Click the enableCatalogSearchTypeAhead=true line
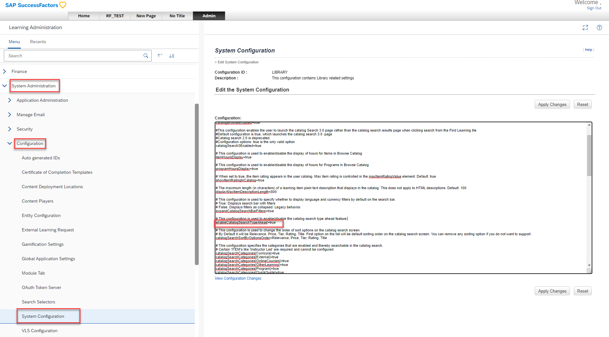Image resolution: width=609 pixels, height=337 pixels. click(x=246, y=223)
